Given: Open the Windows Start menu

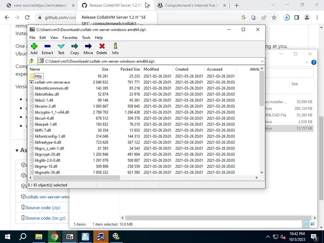Looking at the screenshot, I should pyautogui.click(x=8, y=237).
